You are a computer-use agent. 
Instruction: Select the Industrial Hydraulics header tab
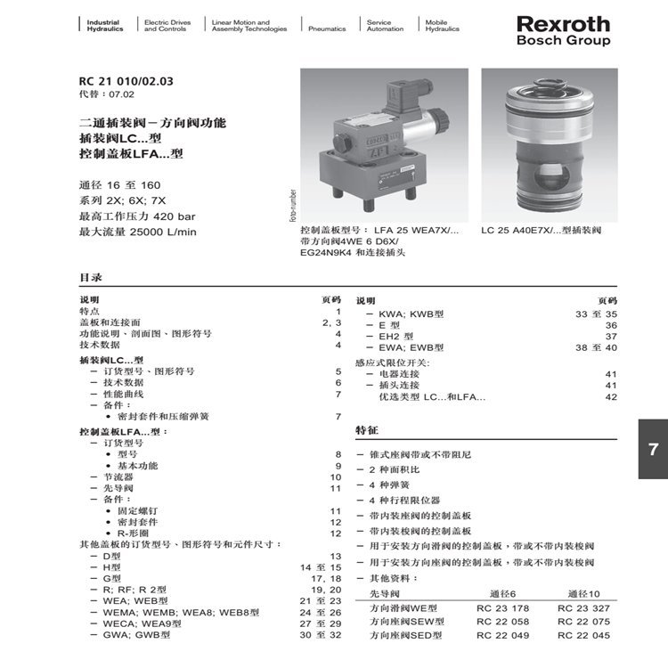(104, 25)
